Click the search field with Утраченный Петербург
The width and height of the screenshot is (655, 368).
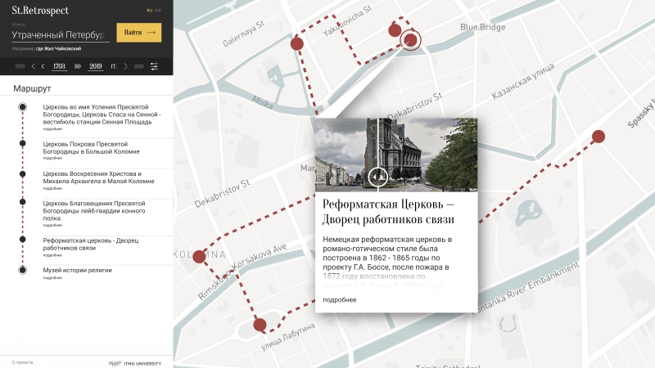[x=60, y=35]
